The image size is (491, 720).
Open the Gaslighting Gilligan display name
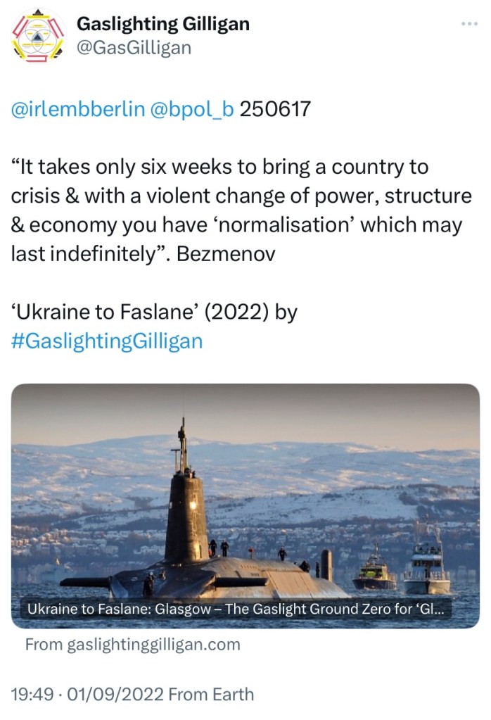tap(162, 24)
